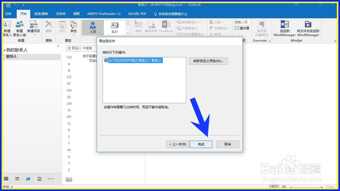340x191 pixels.
Task: Switch to Tasks in navigation bar
Action: 39,179
